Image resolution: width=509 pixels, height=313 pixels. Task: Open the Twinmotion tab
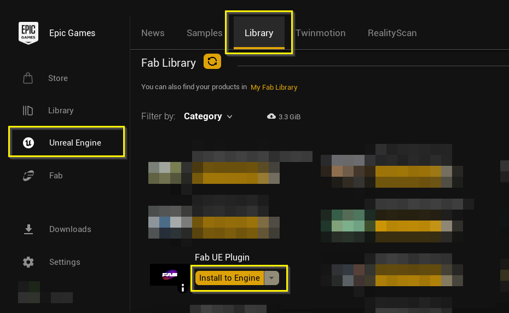pyautogui.click(x=320, y=33)
